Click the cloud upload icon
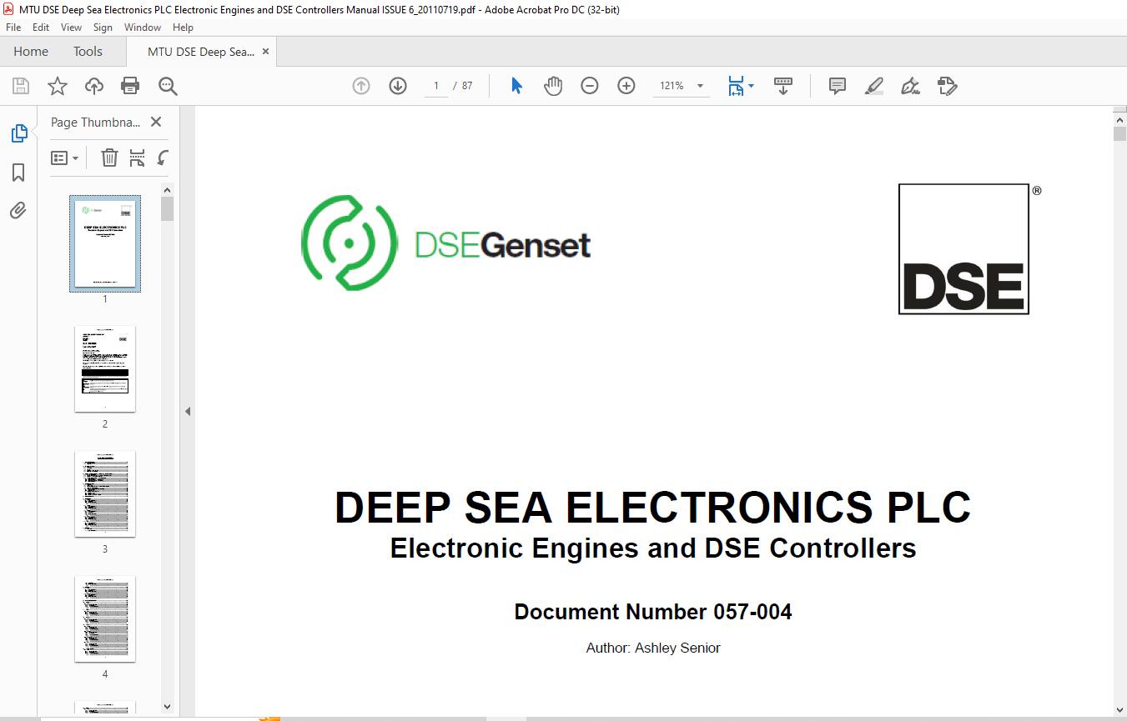This screenshot has height=721, width=1127. coord(94,86)
